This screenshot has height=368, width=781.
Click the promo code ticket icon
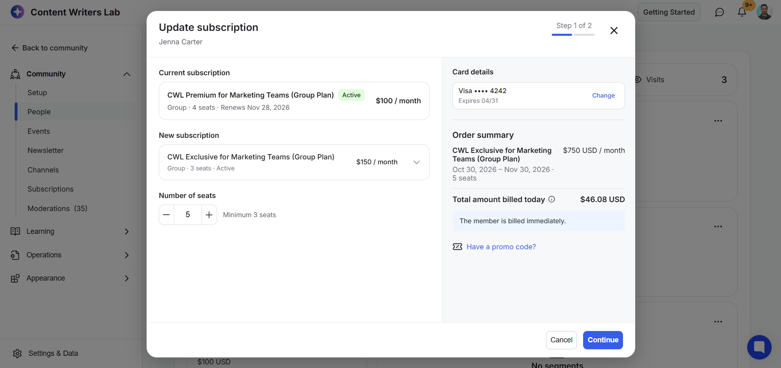(x=457, y=247)
